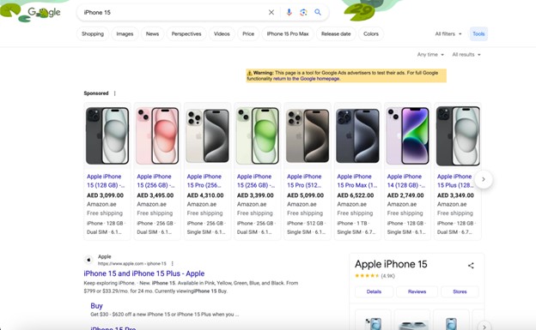Open the pink iPhone 15 256 GB image
536x330 pixels.
157,135
